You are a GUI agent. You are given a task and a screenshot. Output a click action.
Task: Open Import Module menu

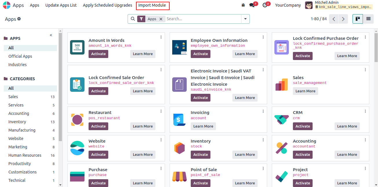(152, 5)
